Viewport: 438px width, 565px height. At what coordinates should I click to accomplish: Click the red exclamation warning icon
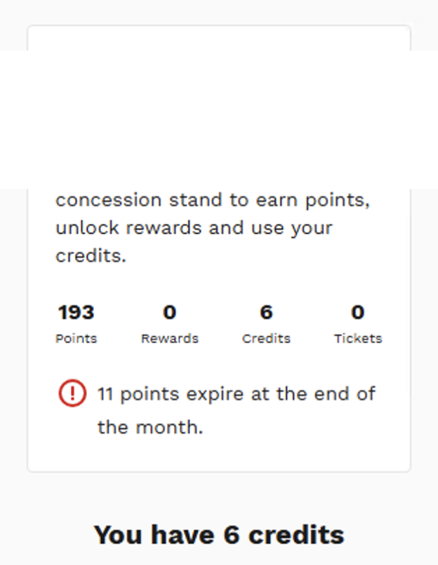72,393
